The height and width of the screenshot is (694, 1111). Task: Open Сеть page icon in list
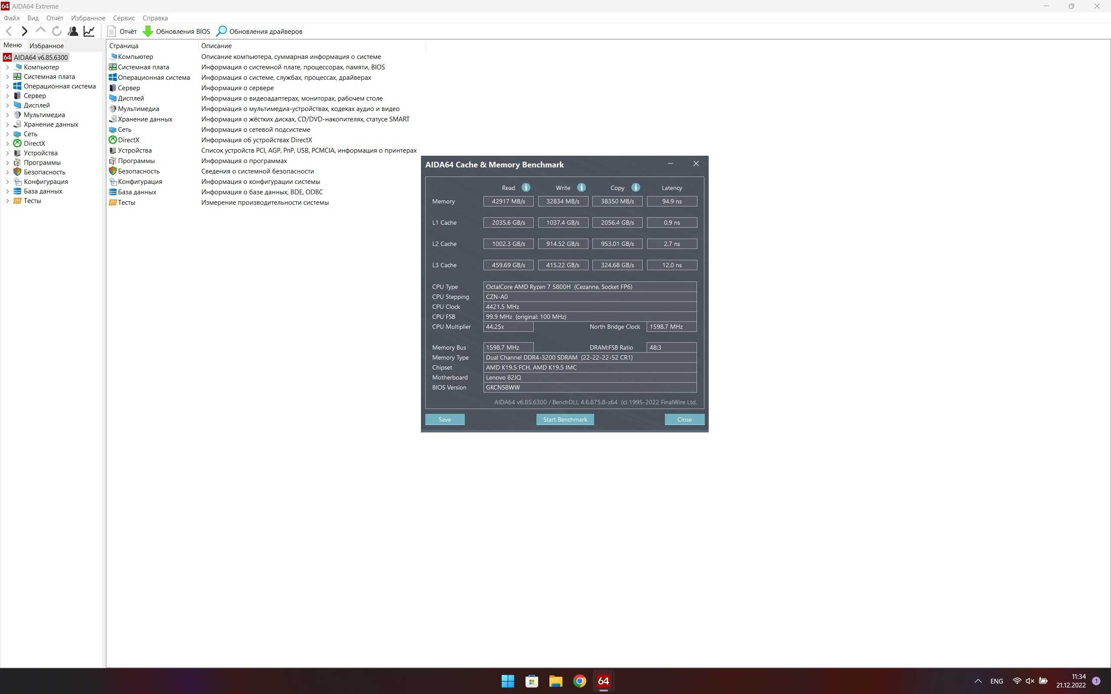(113, 129)
